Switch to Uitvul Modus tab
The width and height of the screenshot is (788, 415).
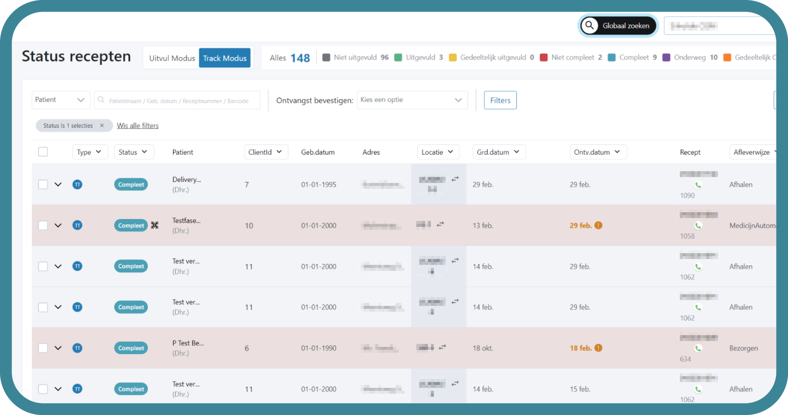[172, 58]
